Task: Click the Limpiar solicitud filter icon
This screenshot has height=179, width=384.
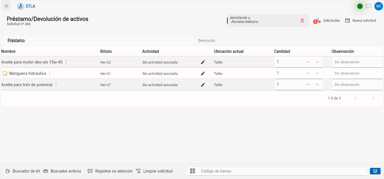Action: (x=138, y=171)
